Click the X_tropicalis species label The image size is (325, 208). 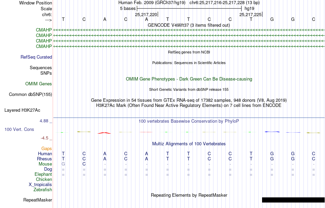tap(40, 185)
